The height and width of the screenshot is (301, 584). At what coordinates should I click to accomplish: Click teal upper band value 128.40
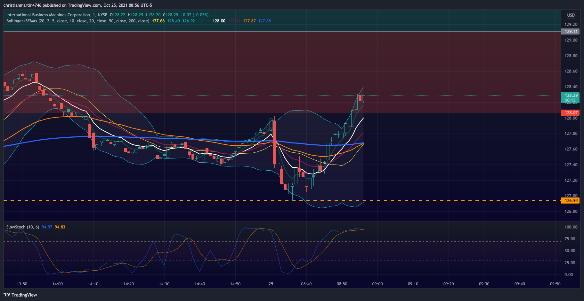174,21
